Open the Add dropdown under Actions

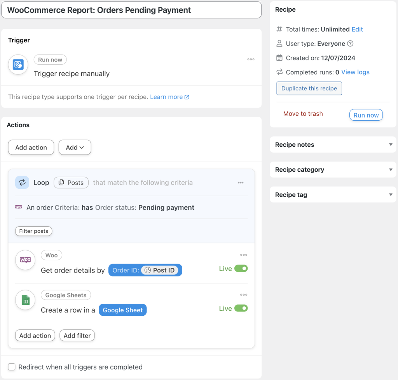click(x=75, y=147)
